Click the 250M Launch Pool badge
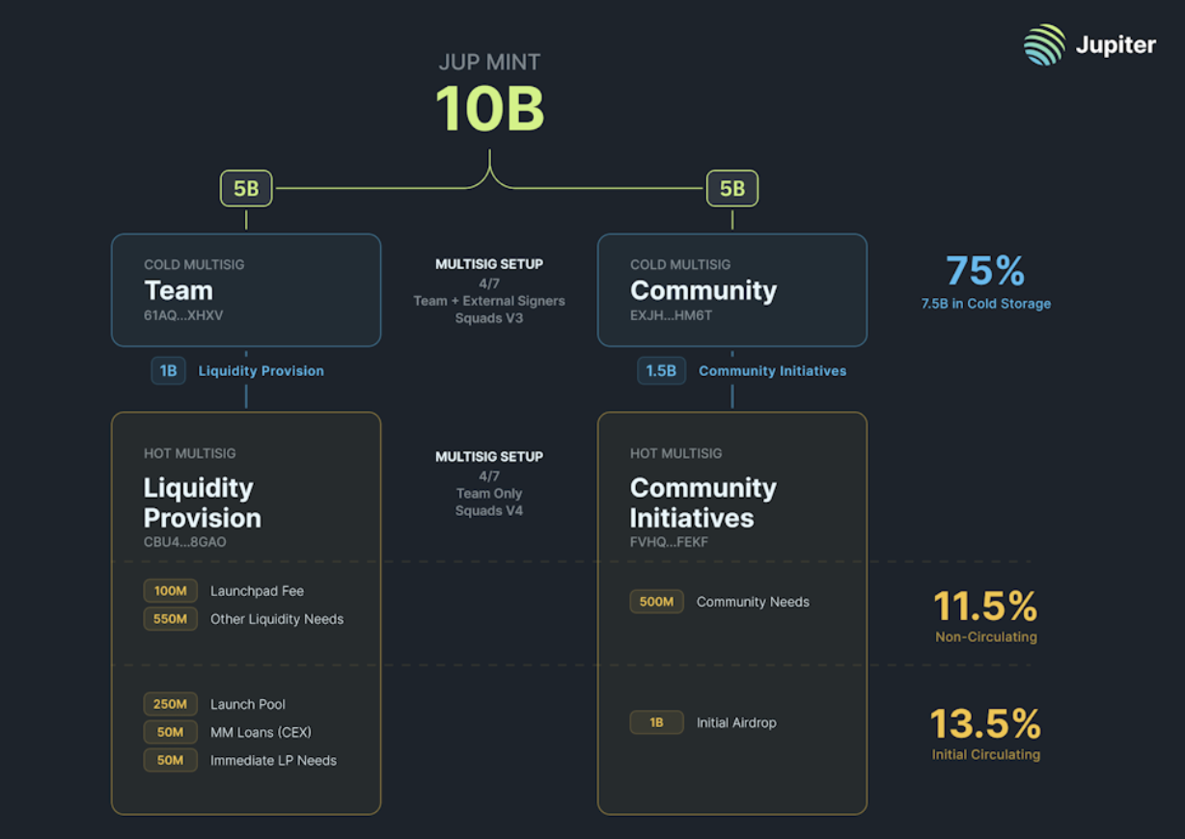1185x839 pixels. point(171,704)
